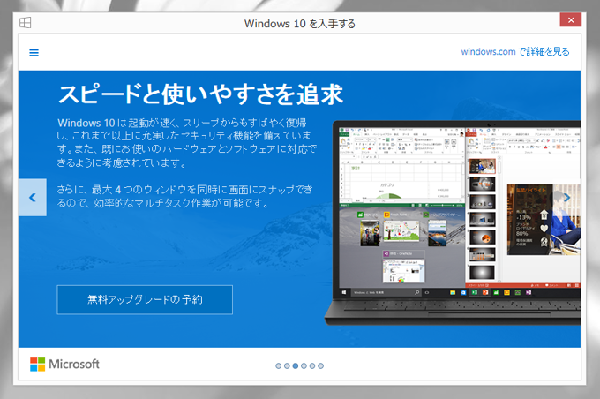Open the hamburger menu
Screen dimensions: 600x399
34,53
